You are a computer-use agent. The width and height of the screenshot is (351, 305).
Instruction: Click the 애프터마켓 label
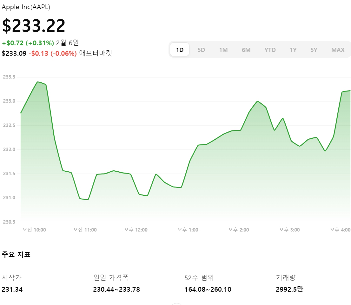click(96, 53)
